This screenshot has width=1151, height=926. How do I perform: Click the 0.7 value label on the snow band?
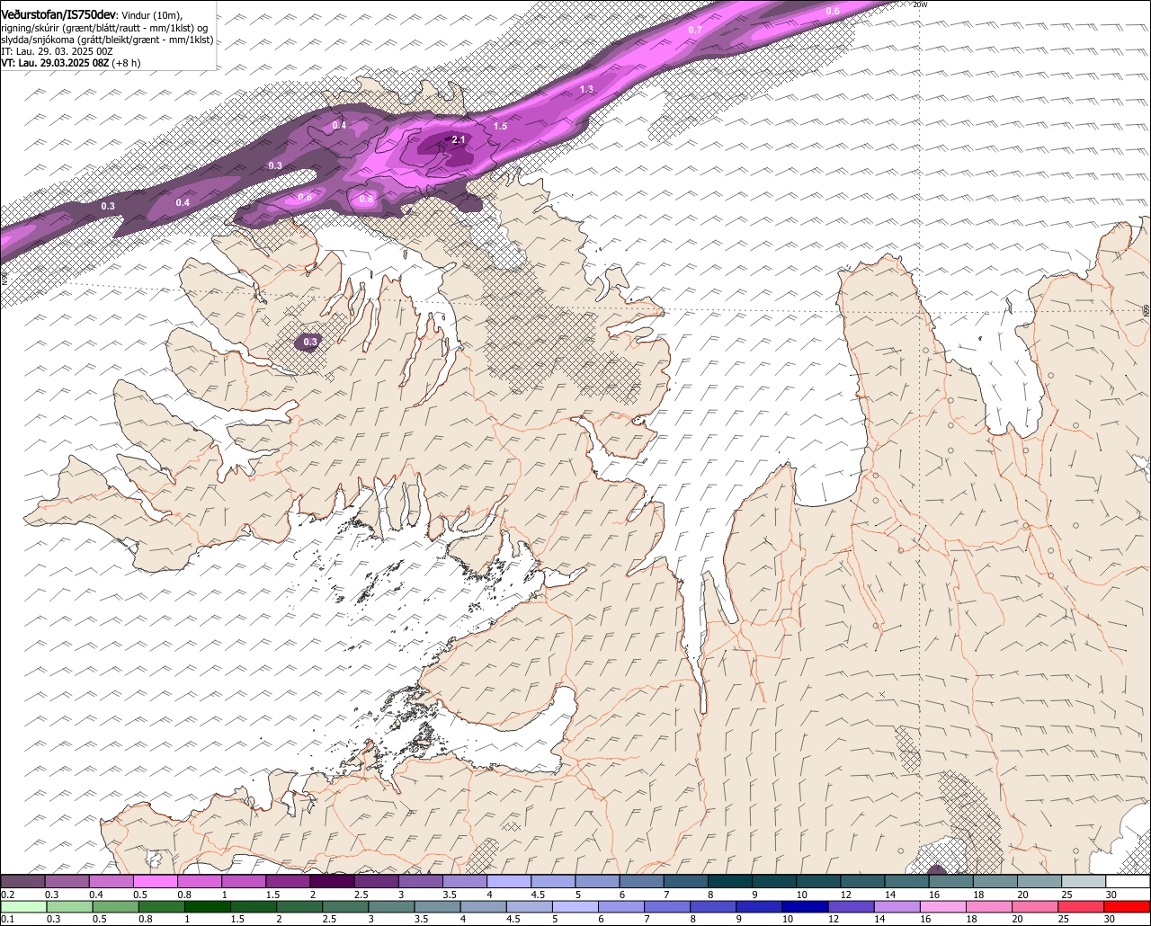[x=695, y=30]
